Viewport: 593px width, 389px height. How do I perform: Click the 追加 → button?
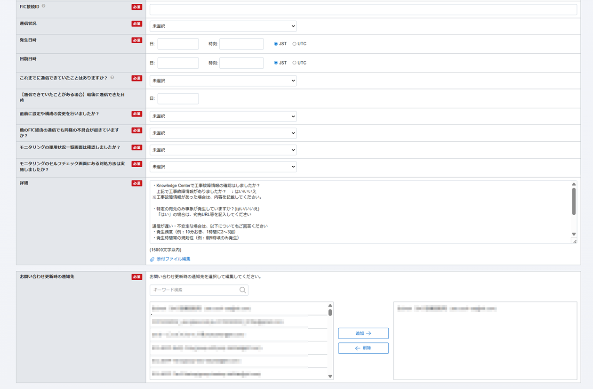(x=363, y=333)
